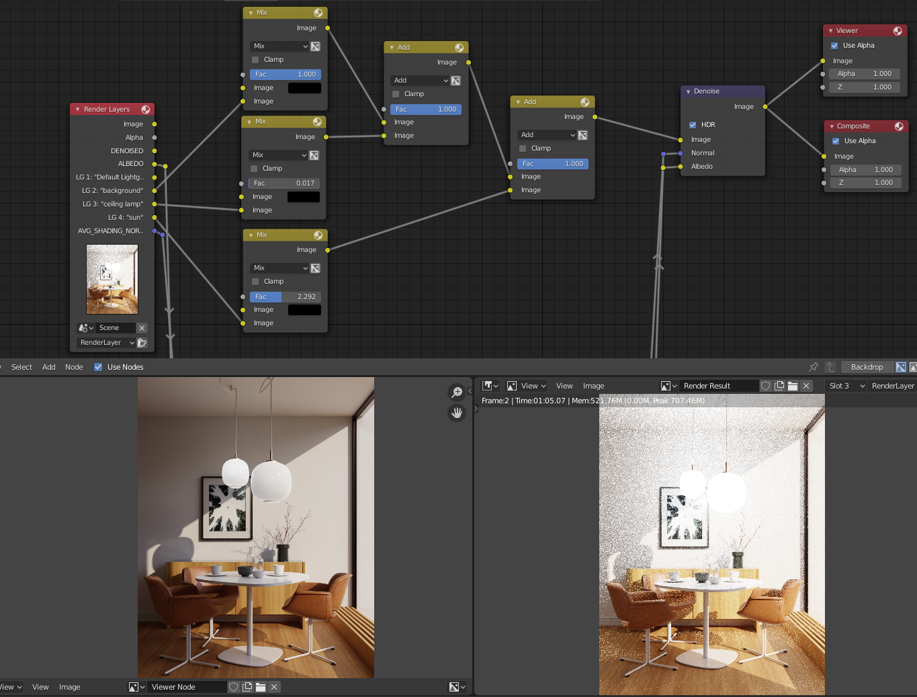
Task: Unlink the Viewer Node image with X
Action: coord(274,687)
